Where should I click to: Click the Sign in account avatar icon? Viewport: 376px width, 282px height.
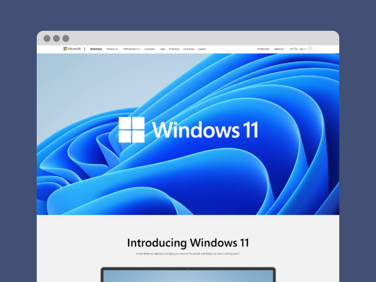[x=310, y=49]
